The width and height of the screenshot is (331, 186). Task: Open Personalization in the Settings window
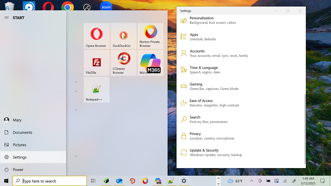pyautogui.click(x=202, y=20)
